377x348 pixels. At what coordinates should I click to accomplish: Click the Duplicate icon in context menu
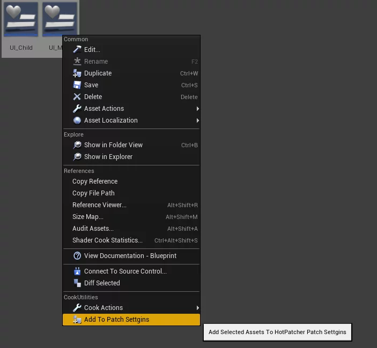click(77, 73)
